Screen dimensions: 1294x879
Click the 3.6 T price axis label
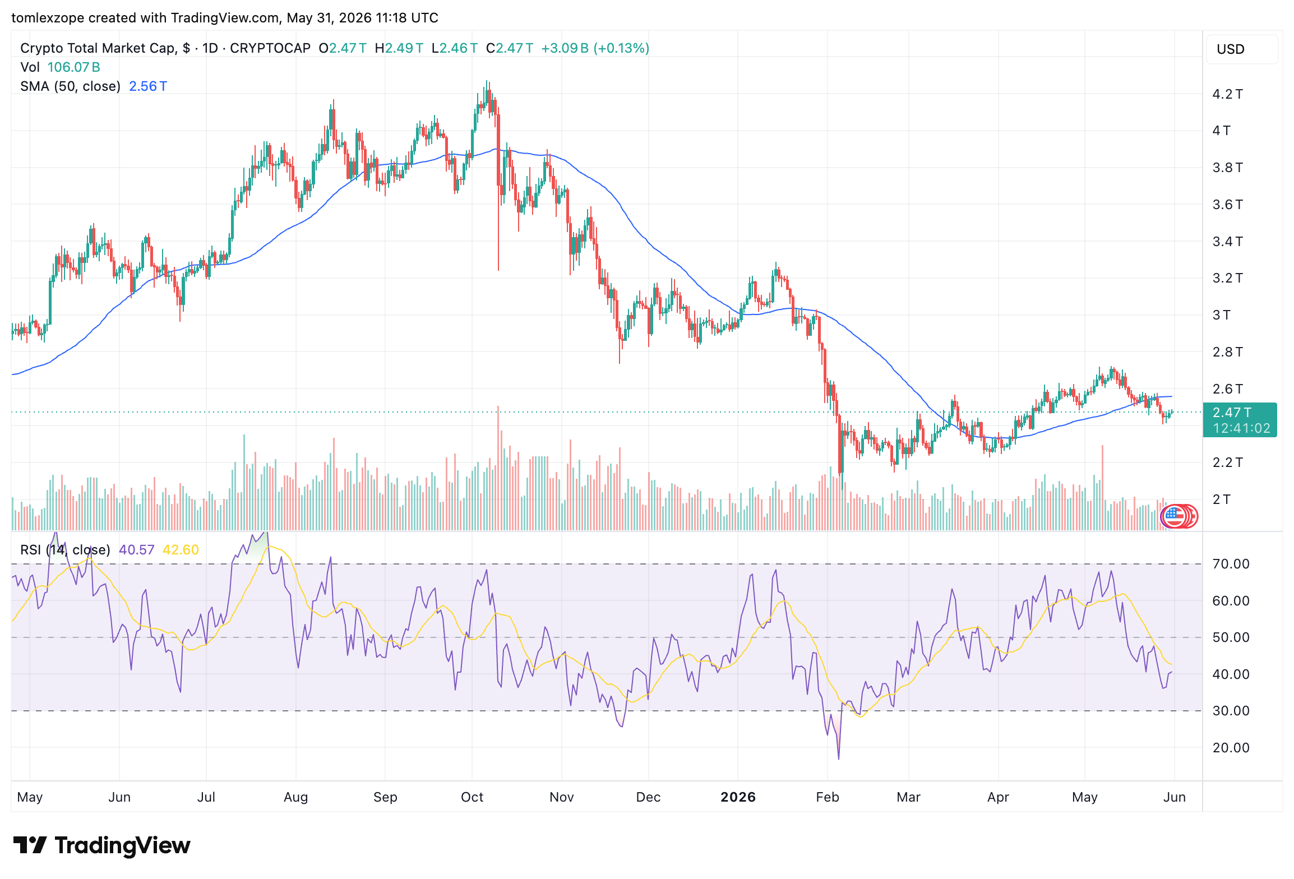(1227, 205)
